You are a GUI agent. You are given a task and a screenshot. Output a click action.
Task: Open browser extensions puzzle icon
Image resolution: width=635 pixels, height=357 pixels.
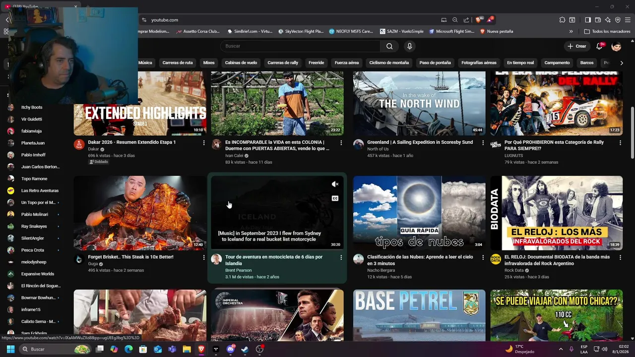(562, 20)
